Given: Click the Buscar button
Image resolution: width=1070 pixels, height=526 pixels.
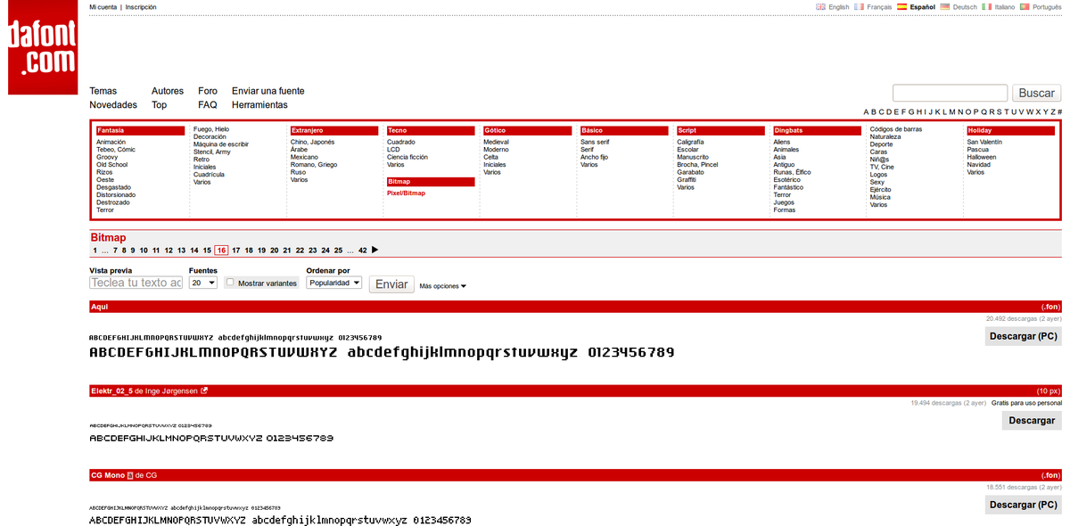Looking at the screenshot, I should (x=1036, y=93).
